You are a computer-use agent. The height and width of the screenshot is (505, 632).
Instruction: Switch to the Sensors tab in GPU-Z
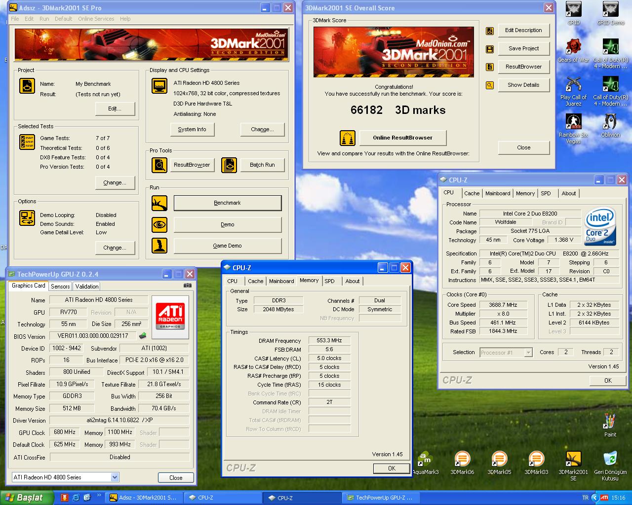coord(60,286)
